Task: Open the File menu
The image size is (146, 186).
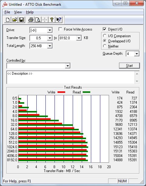Action: (7, 12)
